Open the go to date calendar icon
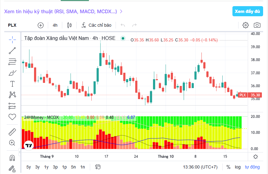The width and height of the screenshot is (268, 174). [x=98, y=167]
